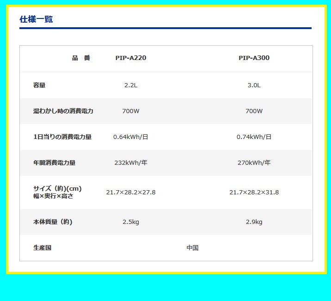
Task: Select the 3.0L capacity value
Action: (x=254, y=85)
